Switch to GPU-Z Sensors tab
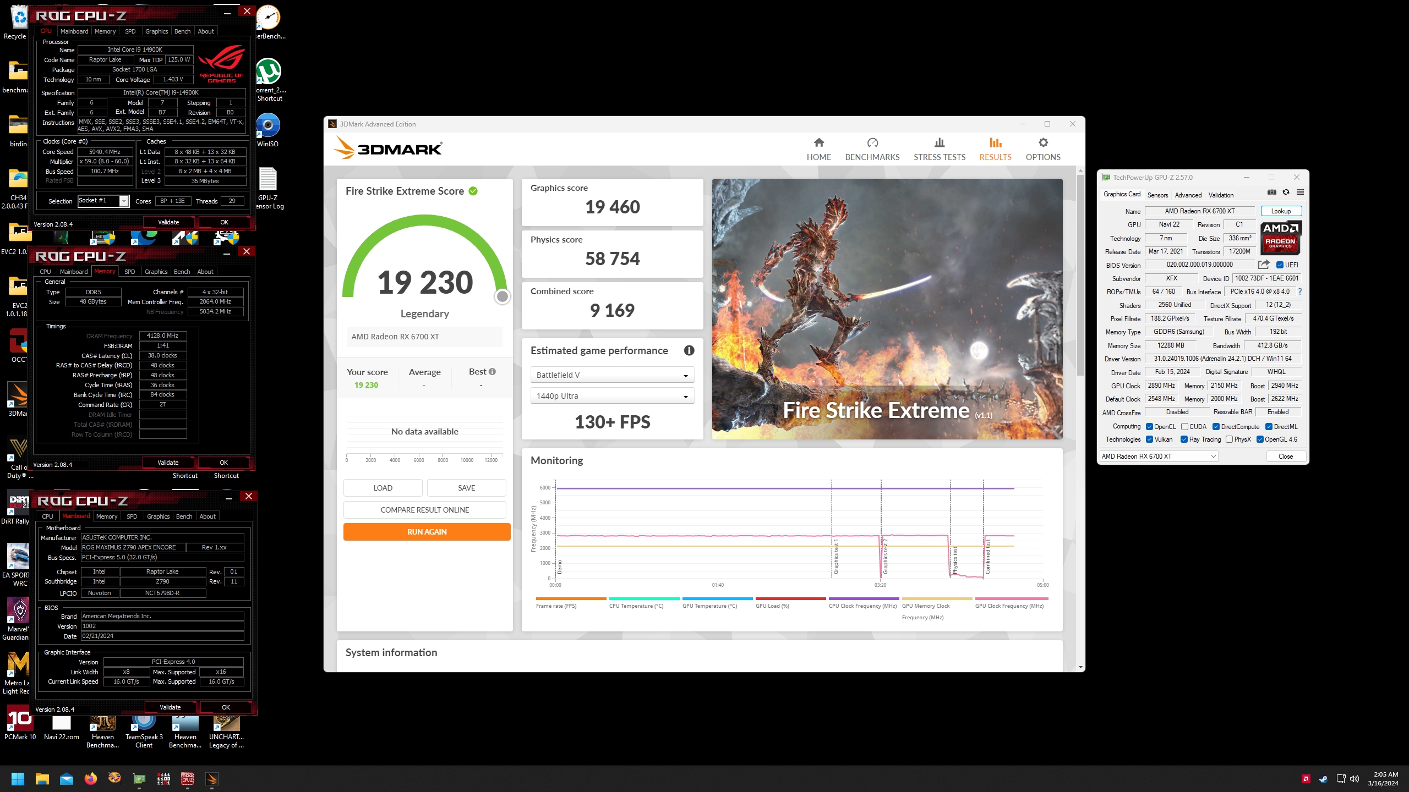 1157,195
